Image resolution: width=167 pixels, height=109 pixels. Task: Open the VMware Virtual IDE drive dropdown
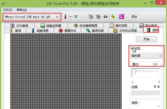(31, 17)
